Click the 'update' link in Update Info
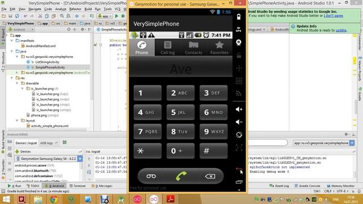 click(x=341, y=30)
